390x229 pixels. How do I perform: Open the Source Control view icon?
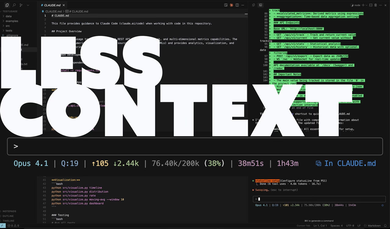[21, 5]
